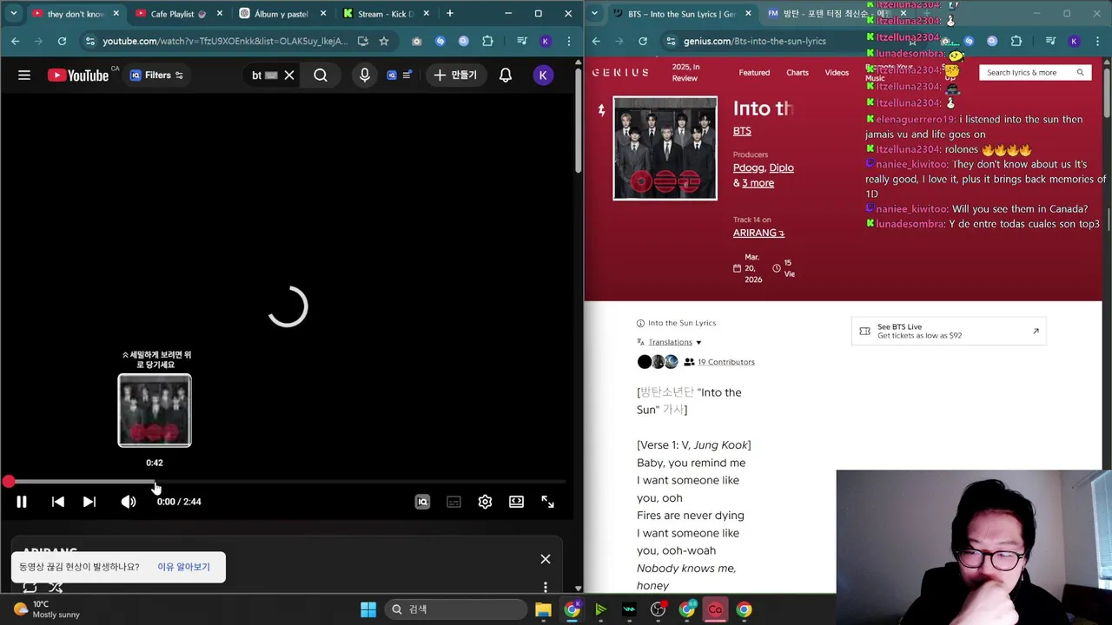Open the site info icon in the YouTube address bar

[x=90, y=41]
